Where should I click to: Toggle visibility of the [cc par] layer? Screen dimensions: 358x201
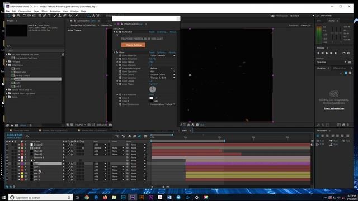7,145
